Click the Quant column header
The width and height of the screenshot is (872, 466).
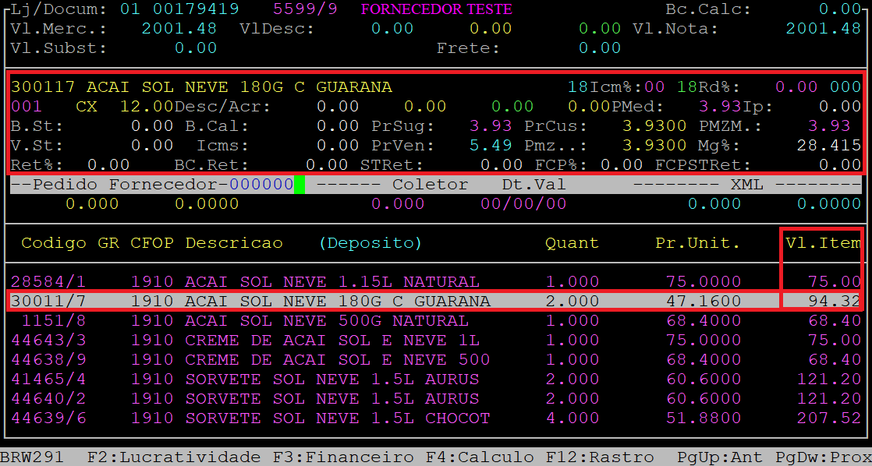(572, 242)
